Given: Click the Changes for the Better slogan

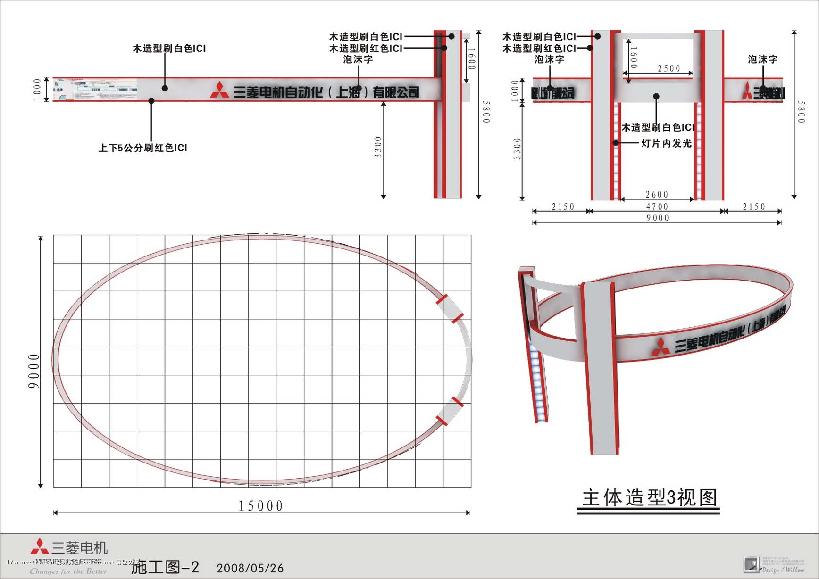Looking at the screenshot, I should point(68,571).
